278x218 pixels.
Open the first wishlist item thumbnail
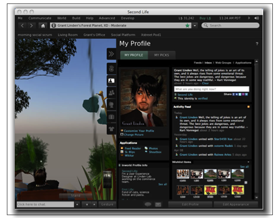183,174
